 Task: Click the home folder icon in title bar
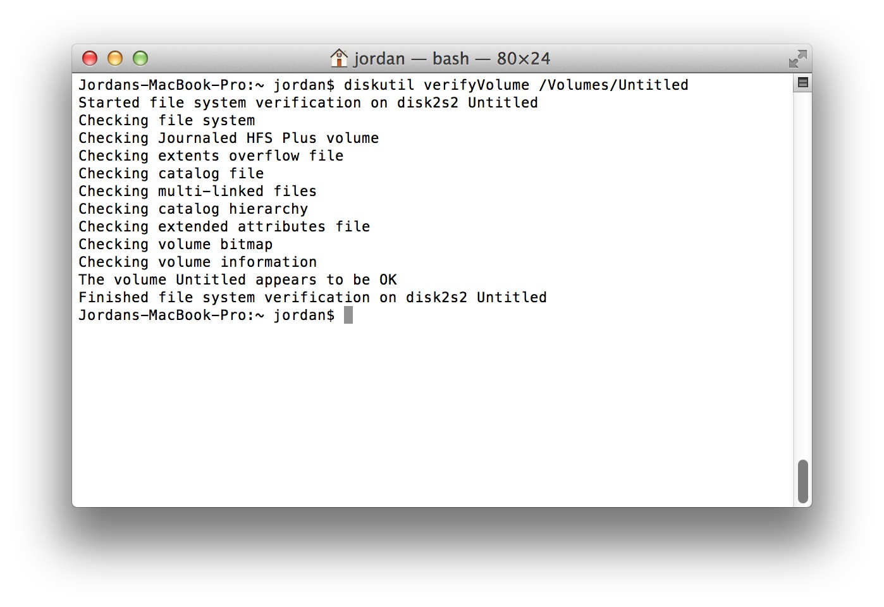point(339,58)
